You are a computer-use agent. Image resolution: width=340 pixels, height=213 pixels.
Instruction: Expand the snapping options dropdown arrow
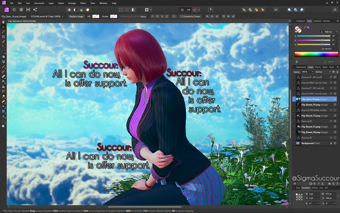(x=199, y=10)
